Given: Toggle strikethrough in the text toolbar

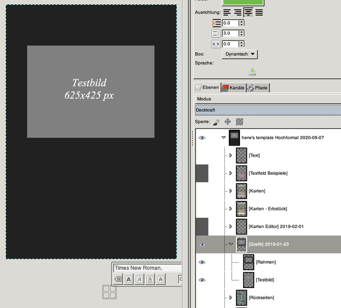Looking at the screenshot, I should 160,279.
